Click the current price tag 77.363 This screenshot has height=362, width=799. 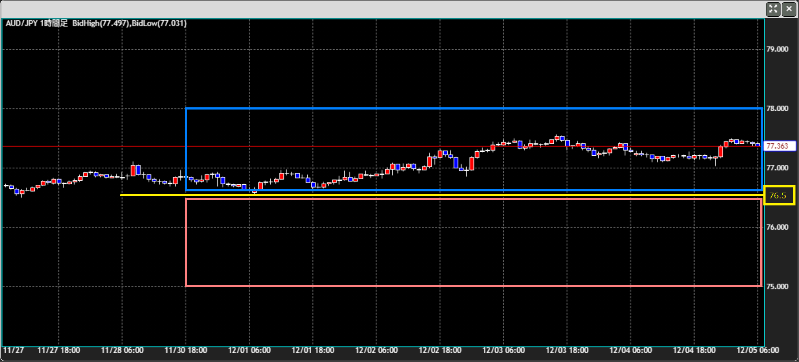coord(780,146)
